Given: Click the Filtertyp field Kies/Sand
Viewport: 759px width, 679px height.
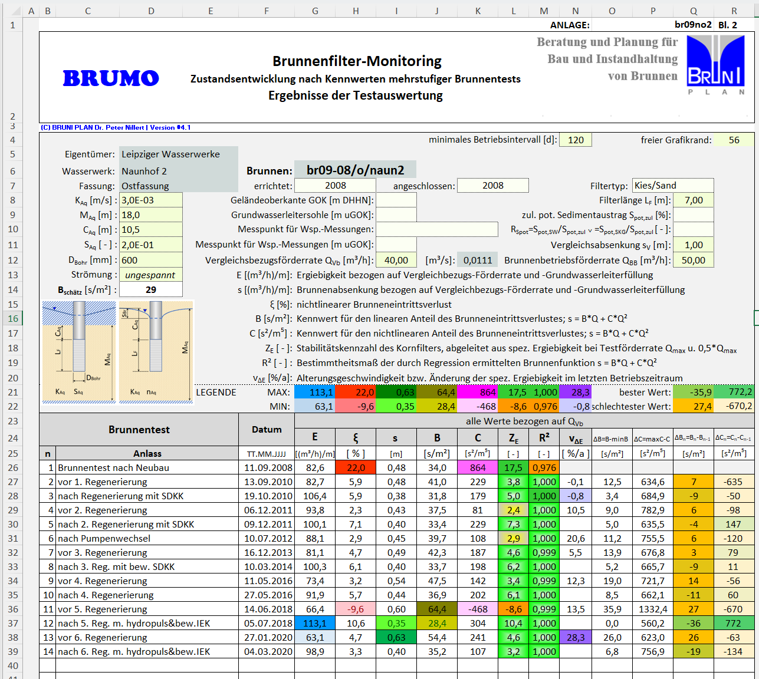Looking at the screenshot, I should (x=673, y=185).
